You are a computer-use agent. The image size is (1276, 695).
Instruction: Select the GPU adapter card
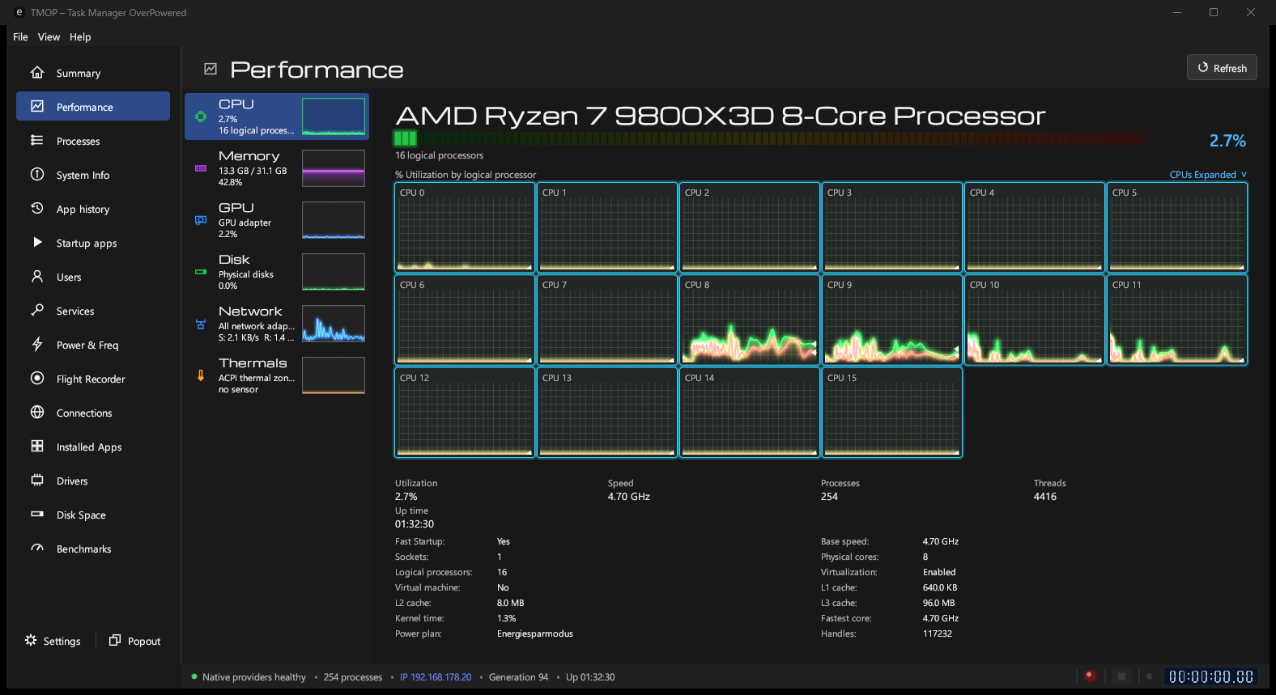point(277,220)
